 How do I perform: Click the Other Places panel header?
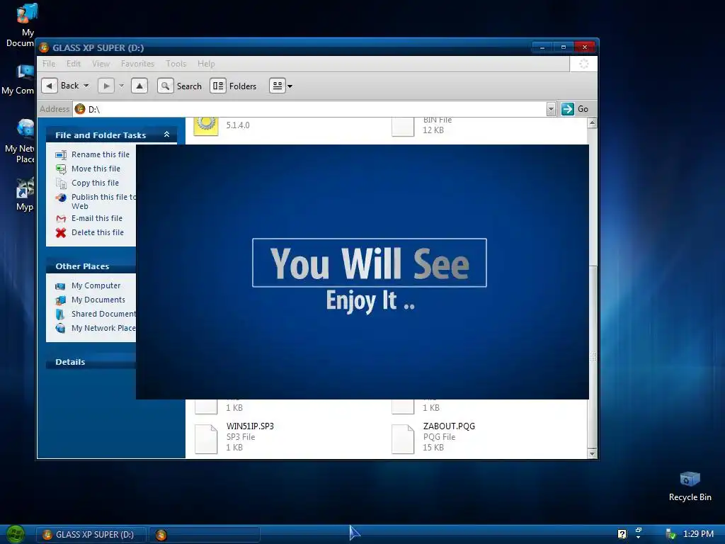click(x=91, y=266)
